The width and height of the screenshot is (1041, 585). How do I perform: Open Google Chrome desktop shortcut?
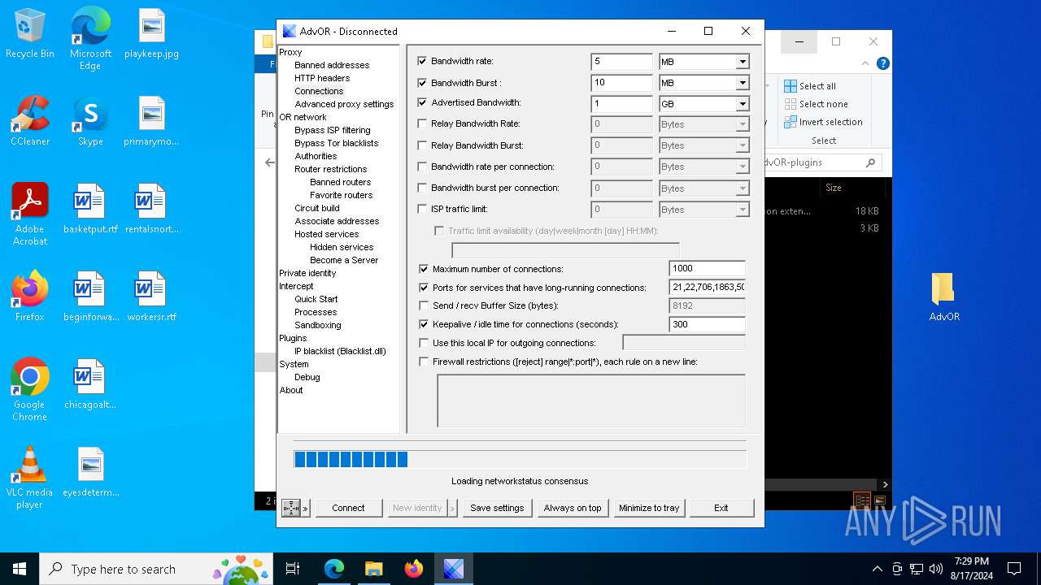click(30, 390)
